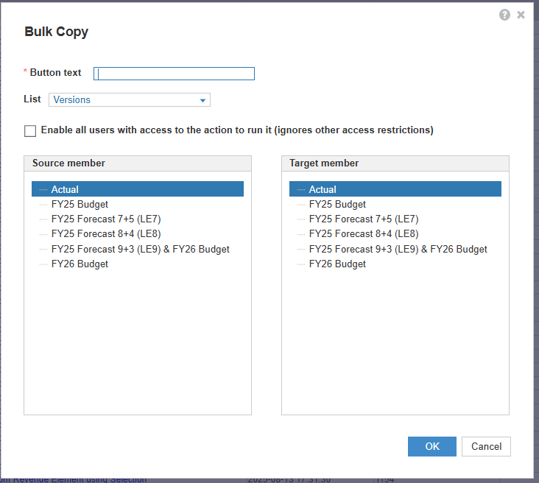Pick FY25 Forecast 7+5 (LE7) as target
The height and width of the screenshot is (483, 539).
point(364,219)
